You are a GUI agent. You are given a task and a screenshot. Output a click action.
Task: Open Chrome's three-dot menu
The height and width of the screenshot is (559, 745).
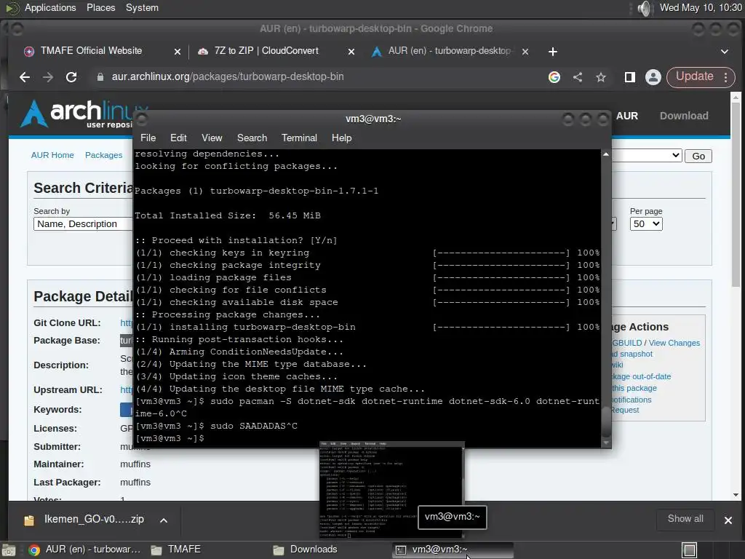point(726,77)
